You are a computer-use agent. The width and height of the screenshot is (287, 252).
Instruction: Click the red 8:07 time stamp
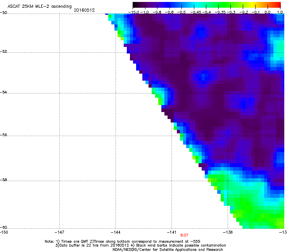click(x=184, y=235)
